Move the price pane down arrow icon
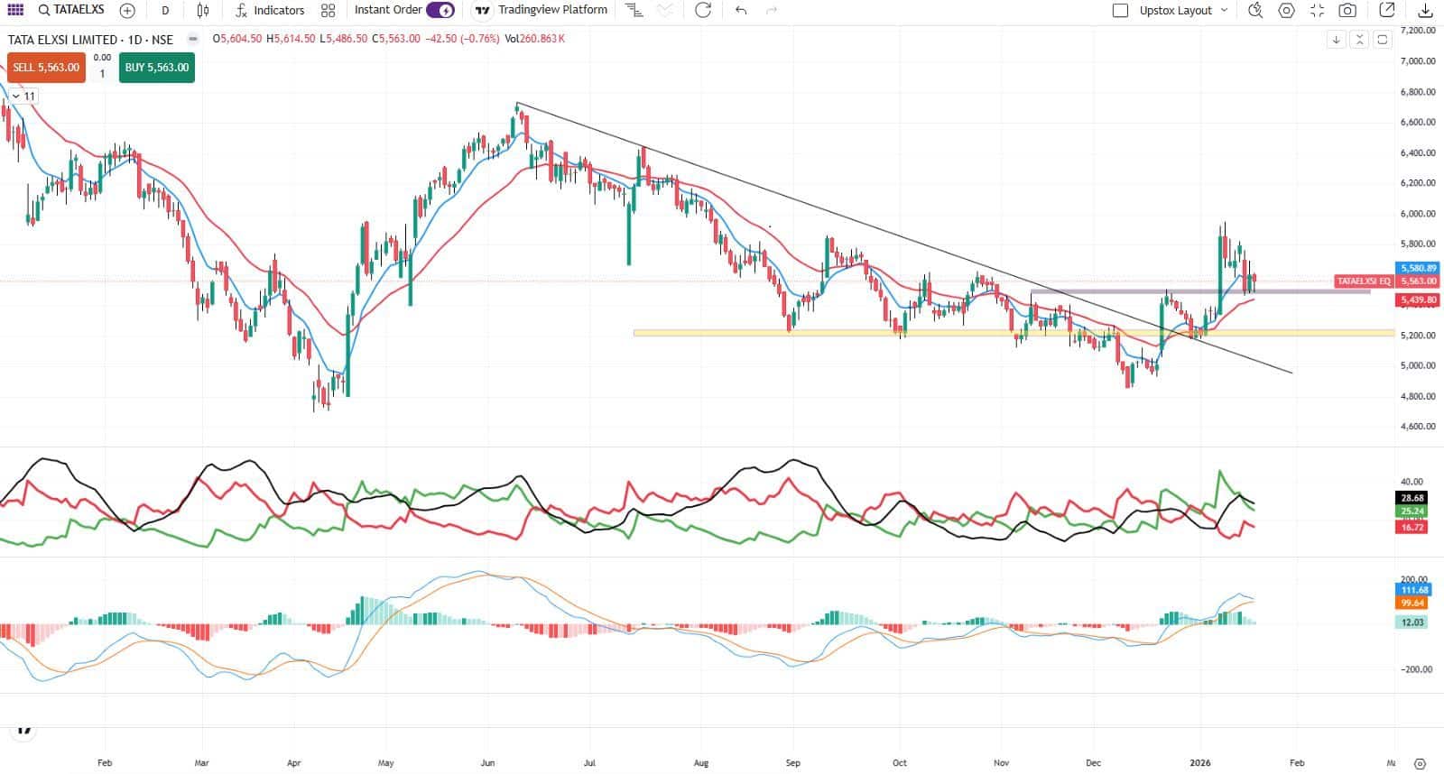Viewport: 1444px width, 774px height. coord(1336,40)
